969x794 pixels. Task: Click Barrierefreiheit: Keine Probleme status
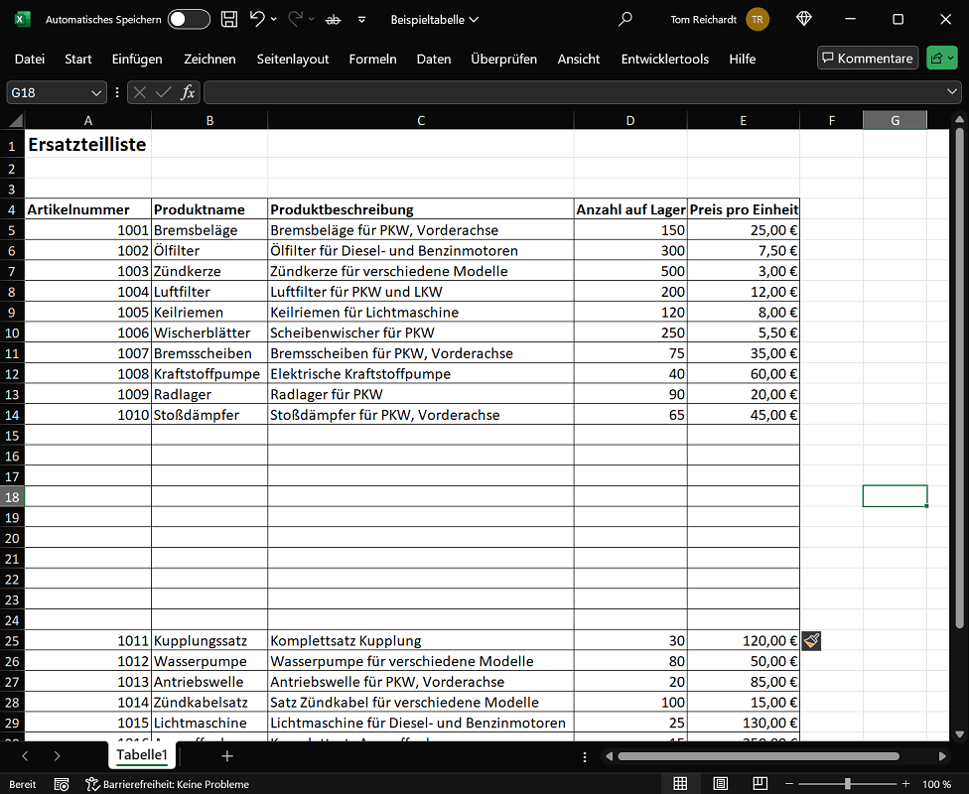coord(168,784)
